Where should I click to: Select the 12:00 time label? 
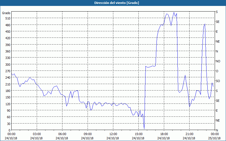click(x=113, y=134)
